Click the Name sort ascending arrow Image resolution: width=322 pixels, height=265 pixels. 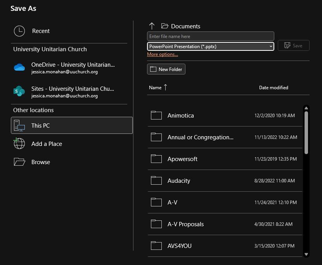166,88
